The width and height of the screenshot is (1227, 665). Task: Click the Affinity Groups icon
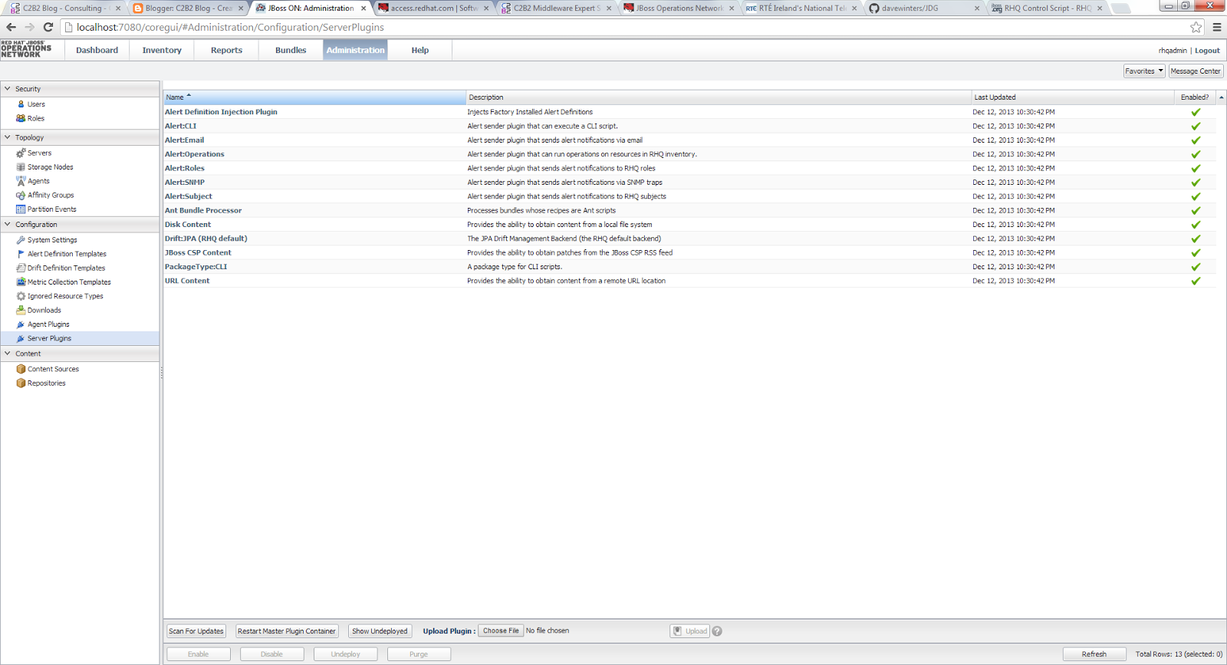[x=21, y=195]
